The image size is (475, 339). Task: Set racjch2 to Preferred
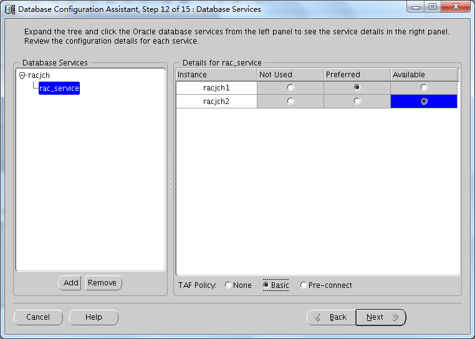point(357,101)
